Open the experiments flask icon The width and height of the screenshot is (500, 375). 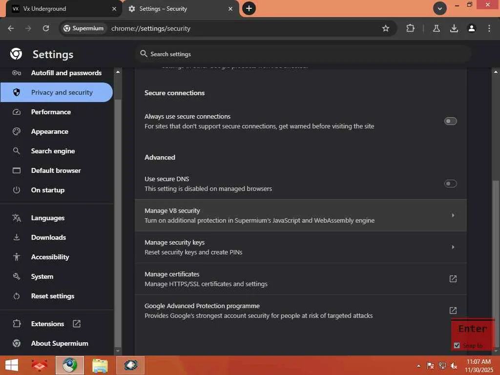click(436, 28)
